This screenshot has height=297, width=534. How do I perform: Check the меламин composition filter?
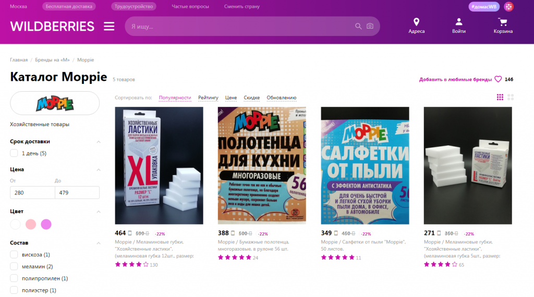pos(14,266)
